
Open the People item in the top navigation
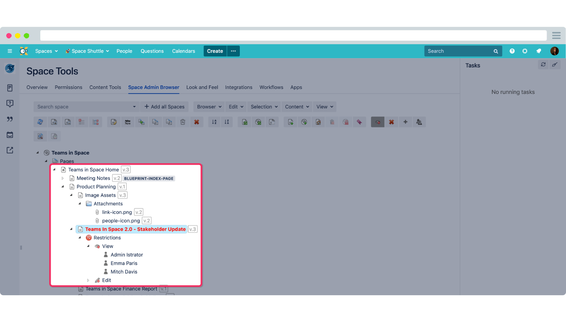(124, 51)
